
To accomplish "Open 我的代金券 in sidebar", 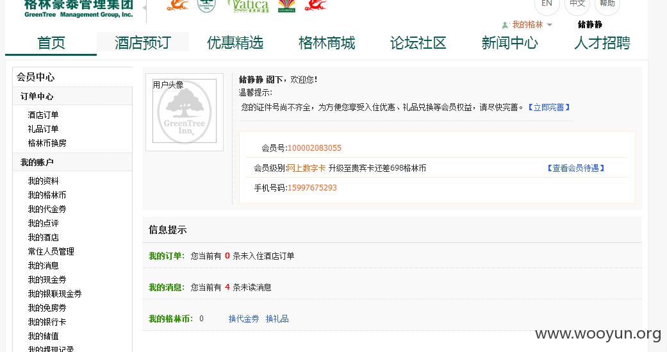I will tap(47, 209).
